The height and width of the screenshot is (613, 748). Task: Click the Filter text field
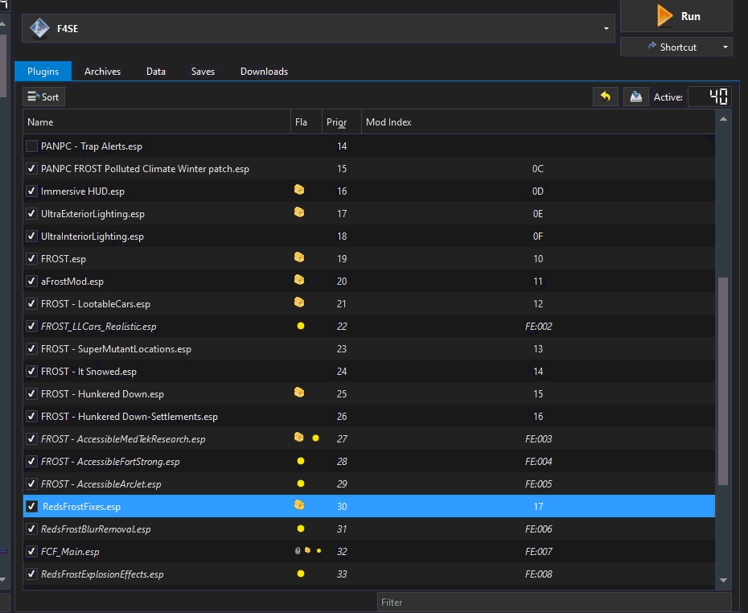[553, 602]
